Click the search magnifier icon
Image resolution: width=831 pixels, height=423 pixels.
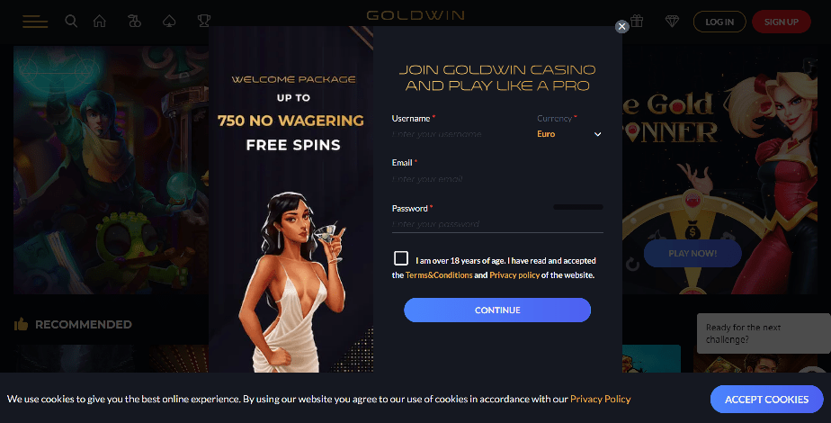[71, 22]
